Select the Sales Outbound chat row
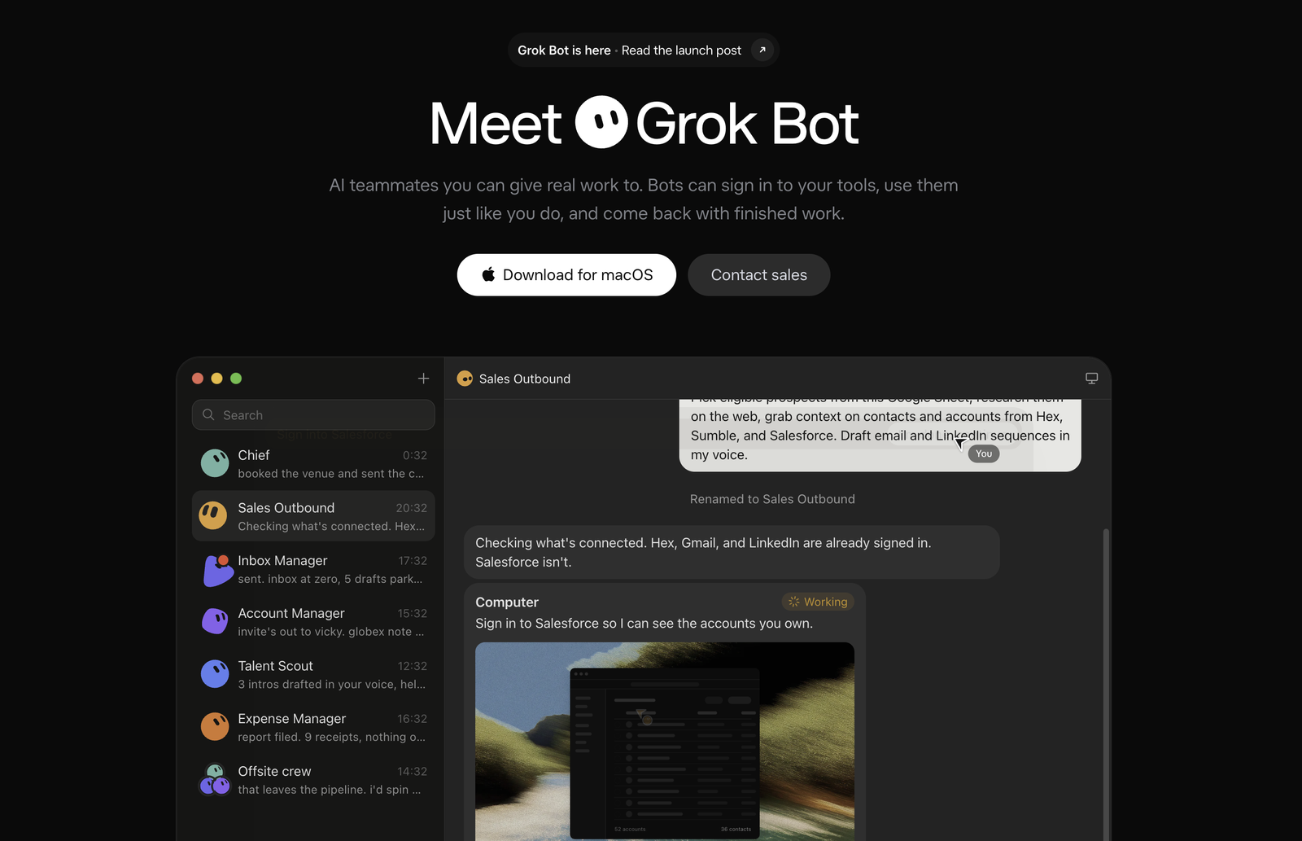This screenshot has width=1302, height=841. [x=313, y=516]
